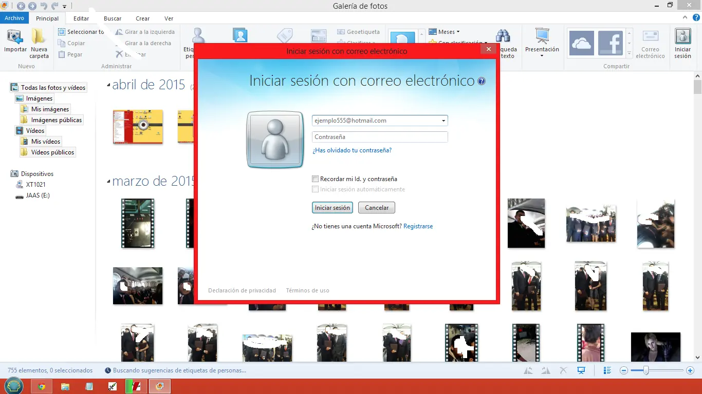Click the Correo electrónico envelope icon

point(651,37)
